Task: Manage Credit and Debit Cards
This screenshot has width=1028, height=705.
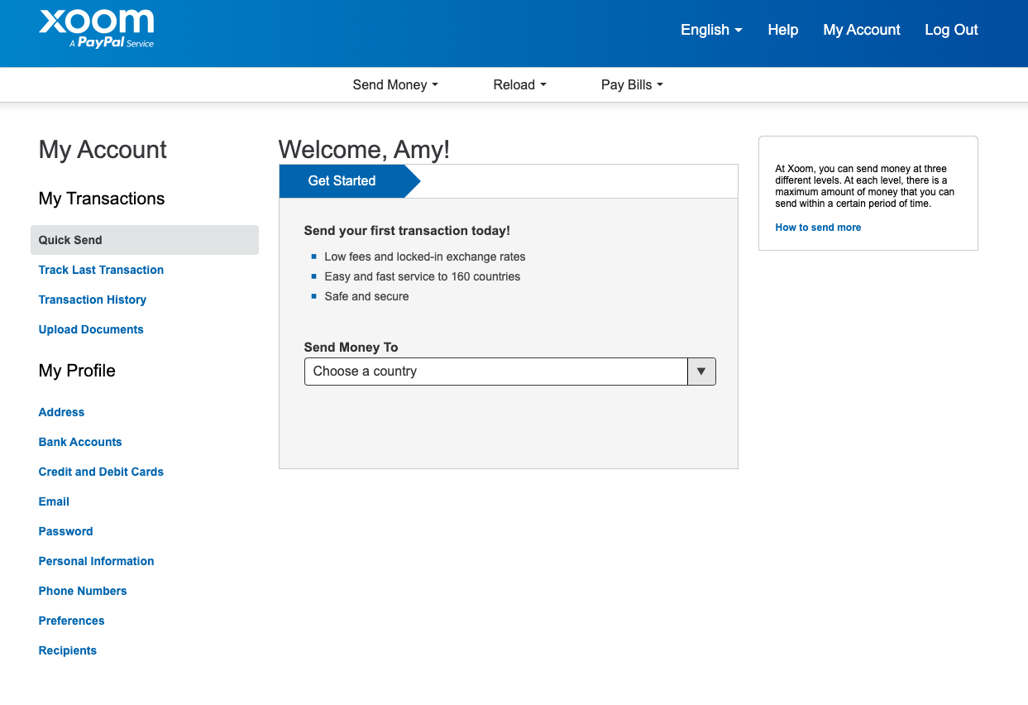Action: (x=101, y=472)
